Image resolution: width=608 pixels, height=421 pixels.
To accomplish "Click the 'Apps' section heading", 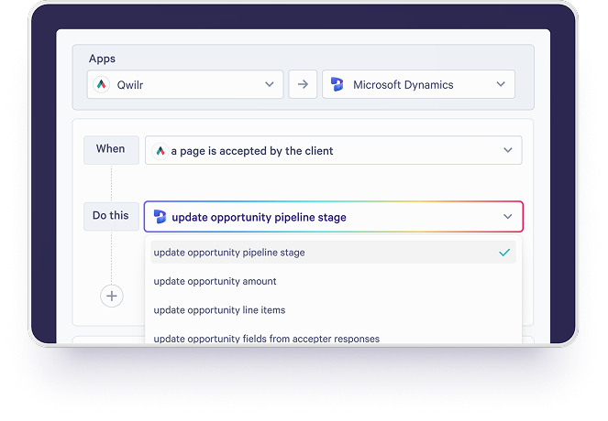I will click(102, 59).
